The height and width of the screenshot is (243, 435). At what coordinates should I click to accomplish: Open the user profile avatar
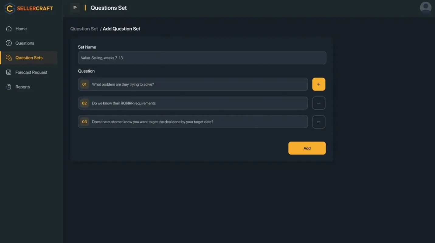(425, 8)
